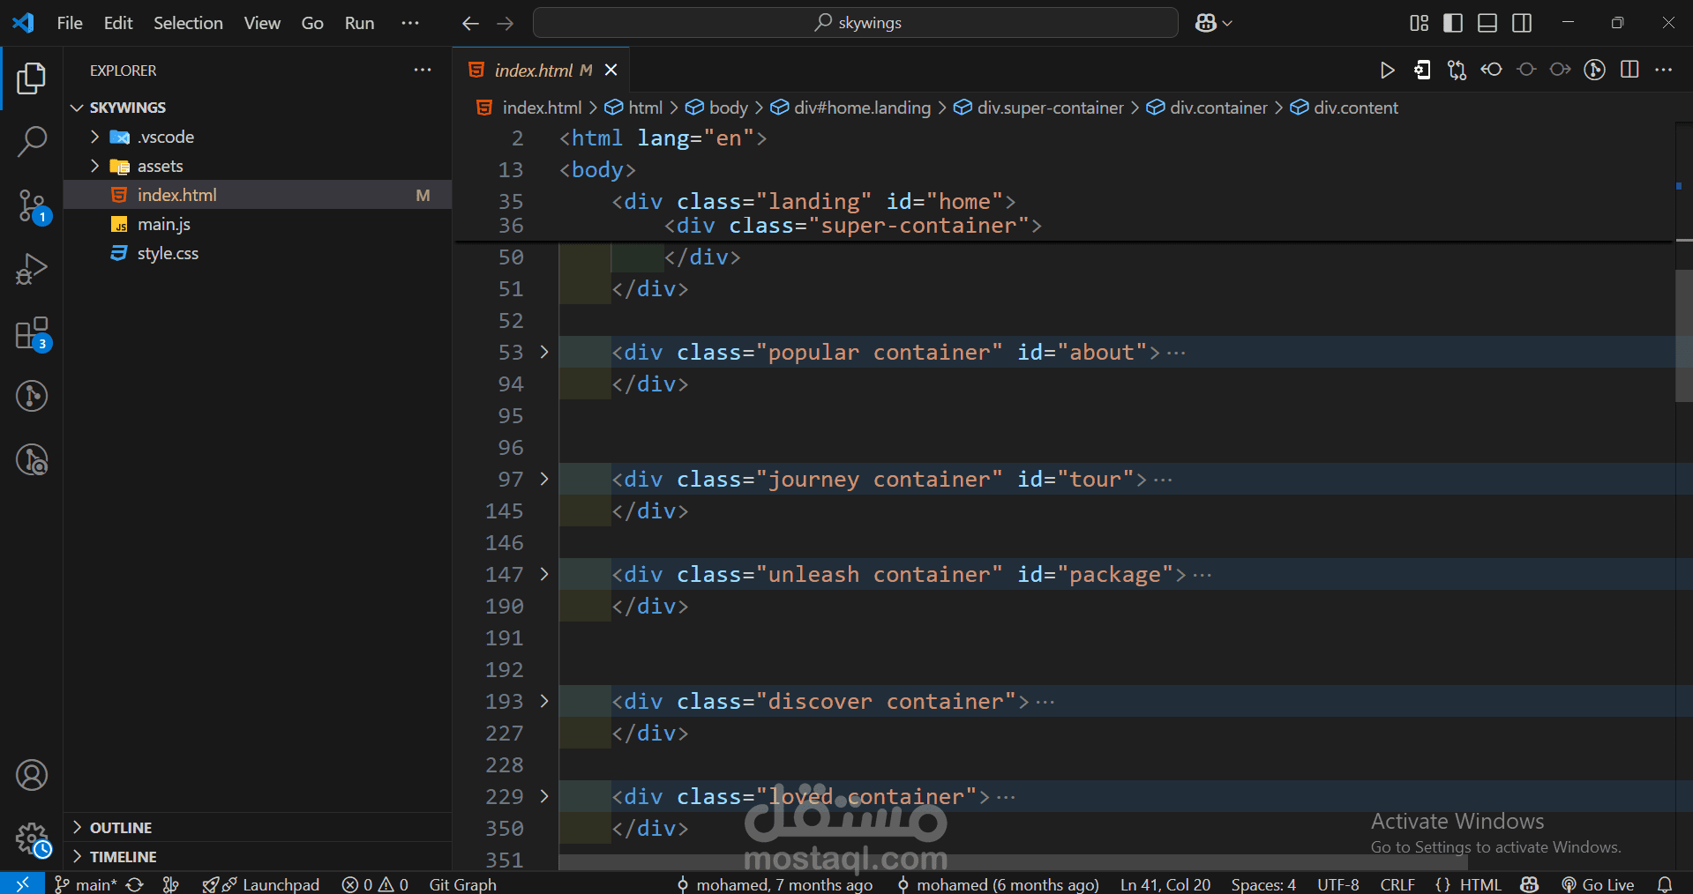This screenshot has width=1693, height=894.
Task: Change encoding via UTF-8 indicator
Action: (x=1338, y=884)
